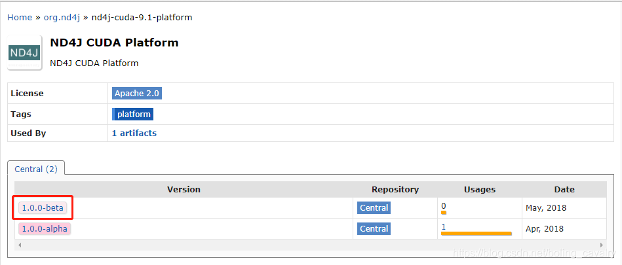Click the ND4J CUDA Platform heading

click(x=114, y=43)
